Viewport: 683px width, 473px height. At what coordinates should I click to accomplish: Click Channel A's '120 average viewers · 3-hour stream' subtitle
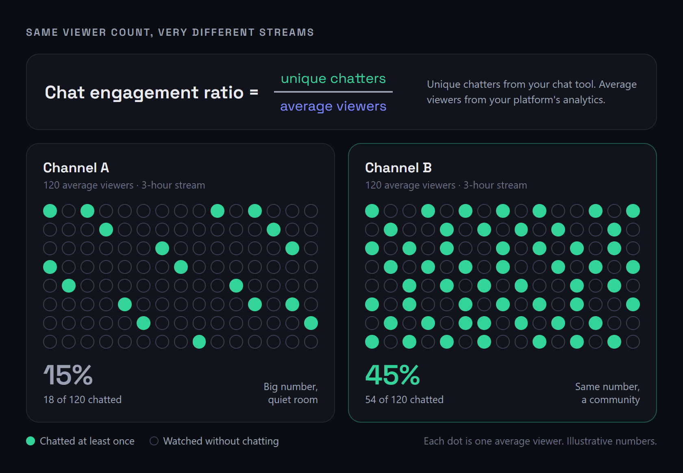124,185
